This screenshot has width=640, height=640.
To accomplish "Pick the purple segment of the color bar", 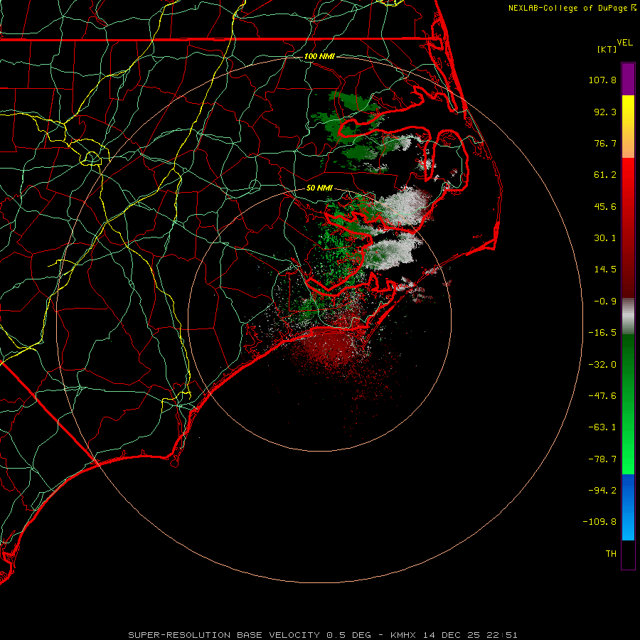I will tap(628, 79).
